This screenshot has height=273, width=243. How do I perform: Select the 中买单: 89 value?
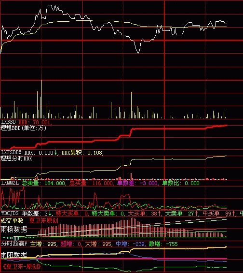click(219, 213)
